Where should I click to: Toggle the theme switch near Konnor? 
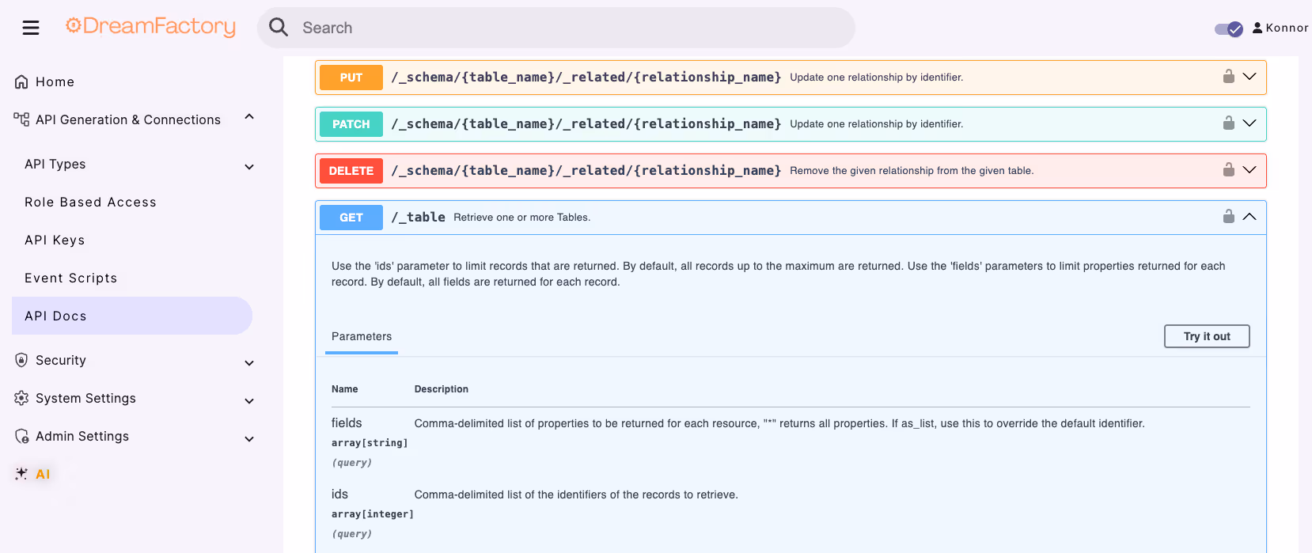tap(1229, 29)
